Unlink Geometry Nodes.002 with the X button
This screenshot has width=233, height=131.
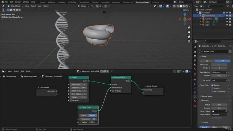point(108,71)
